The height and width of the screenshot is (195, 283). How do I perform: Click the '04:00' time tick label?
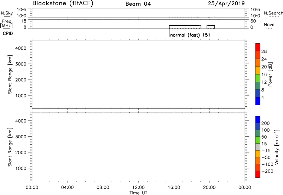(x=67, y=188)
